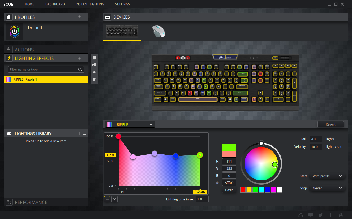Select the Ripple 1 effect row

pos(46,79)
